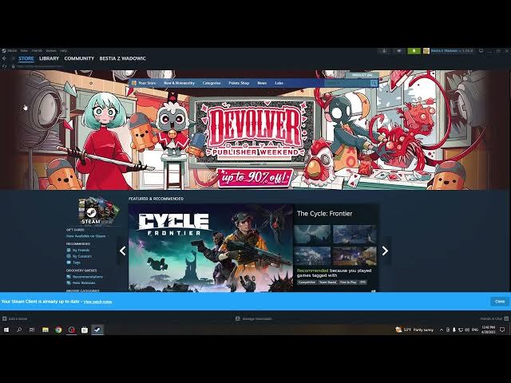511x383 pixels.
Task: Show hidden system tray icons
Action: pyautogui.click(x=442, y=330)
